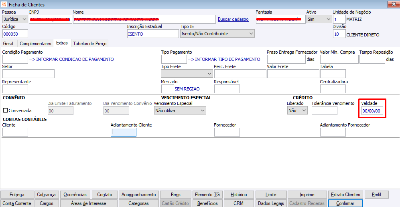The width and height of the screenshot is (400, 207).
Task: Click the Ocorrências button
Action: 75,195
